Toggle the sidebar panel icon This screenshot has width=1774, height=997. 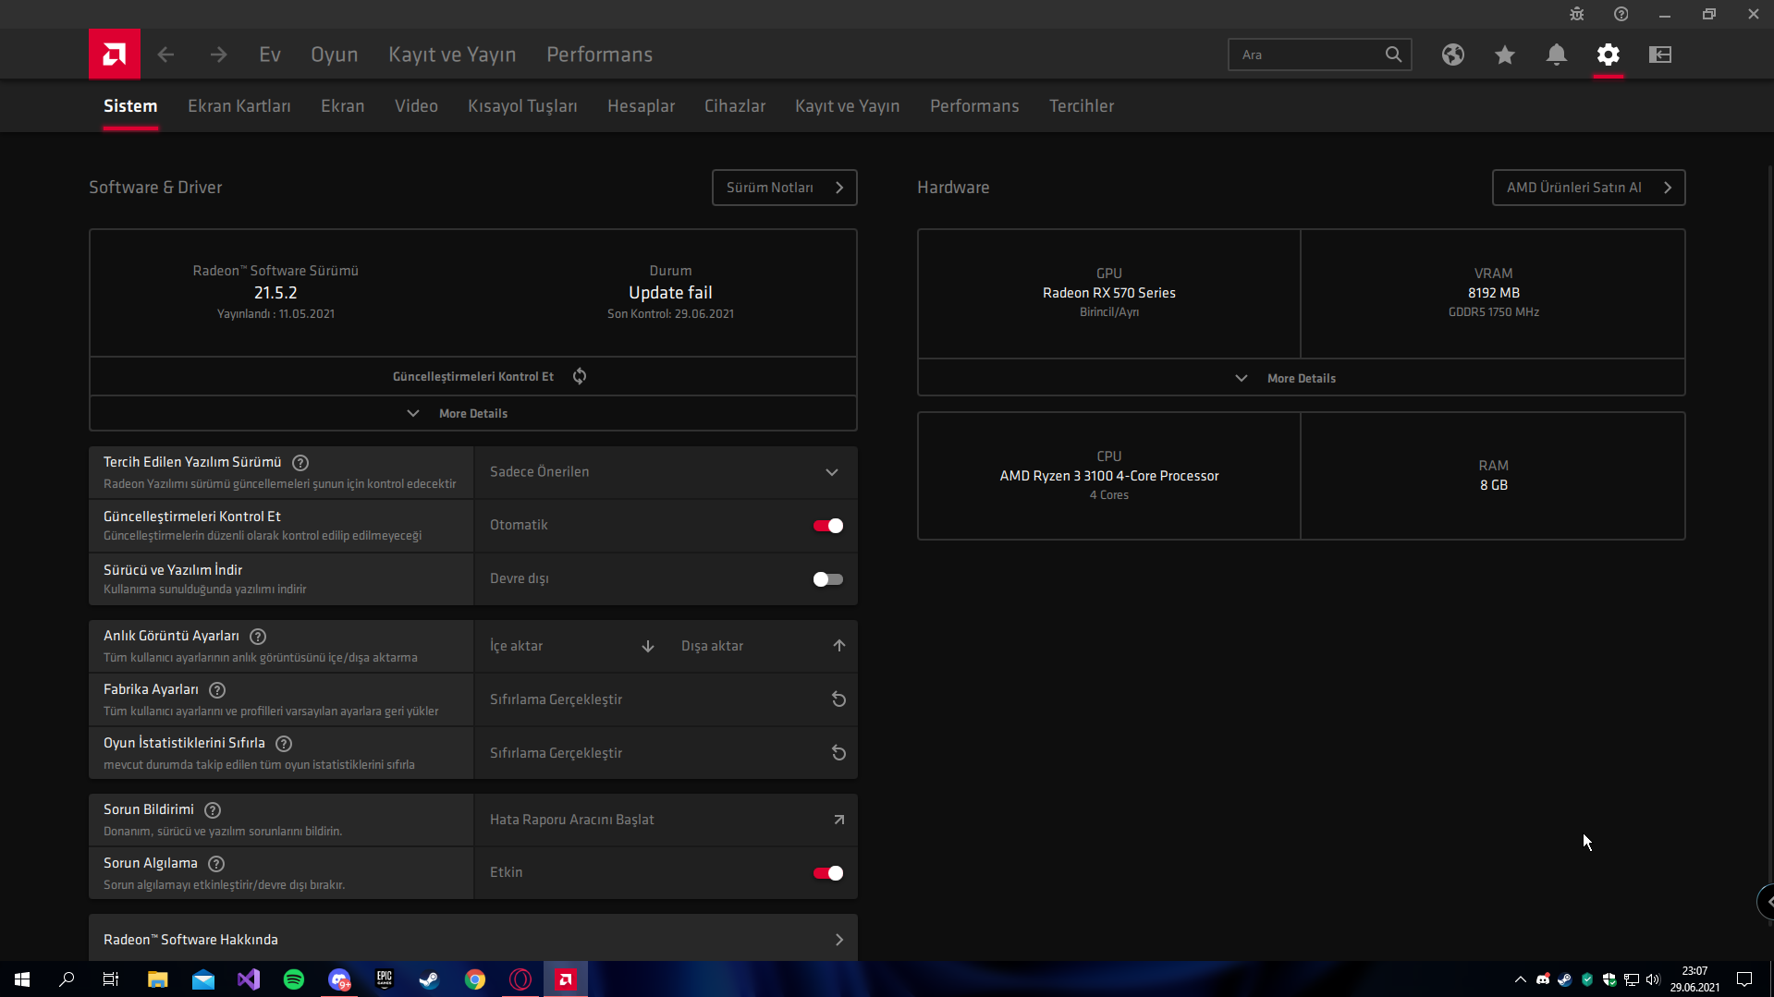point(1660,55)
